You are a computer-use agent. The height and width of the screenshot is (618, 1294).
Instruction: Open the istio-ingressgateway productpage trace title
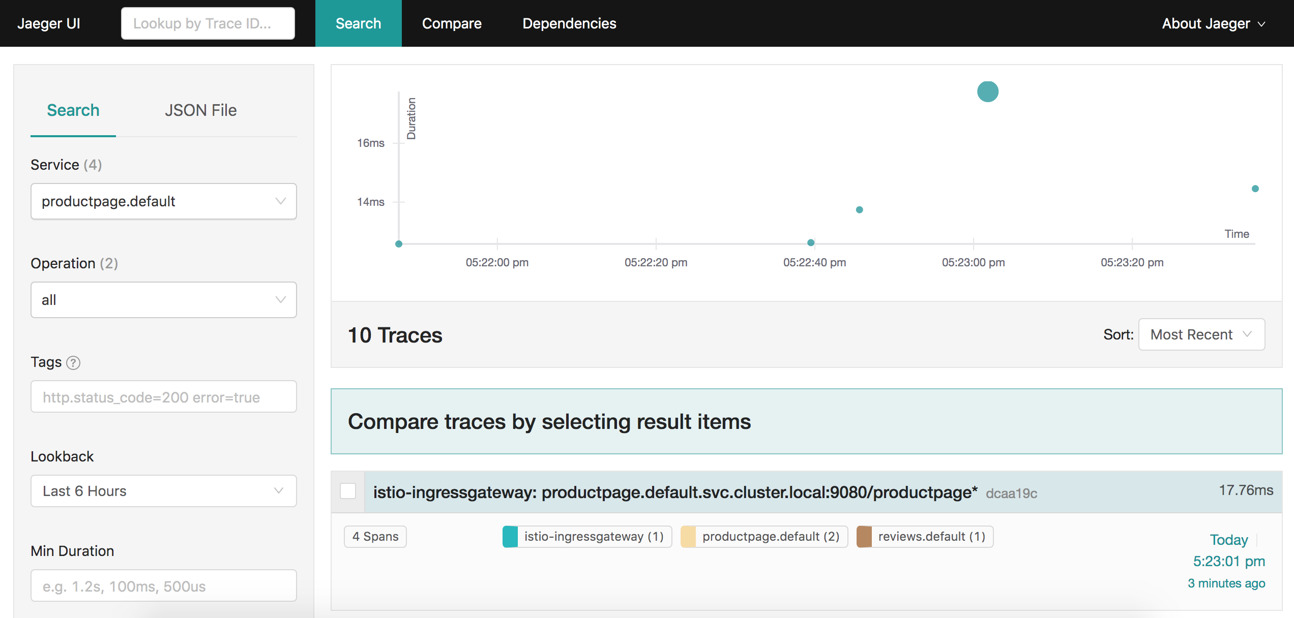click(674, 492)
